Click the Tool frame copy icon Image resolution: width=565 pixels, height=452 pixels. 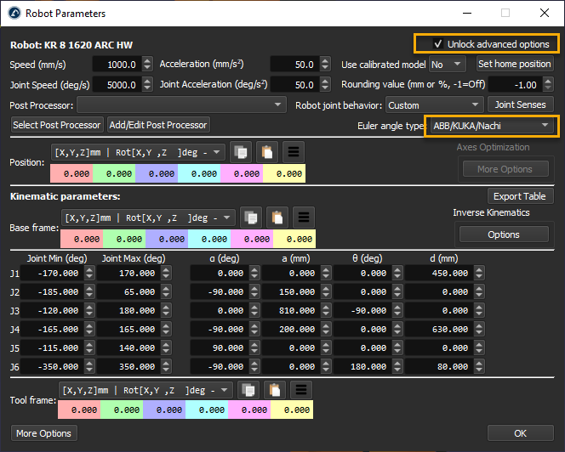pyautogui.click(x=250, y=389)
